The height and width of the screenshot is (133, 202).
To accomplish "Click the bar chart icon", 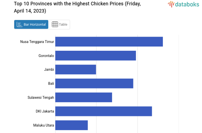I will (20, 25).
